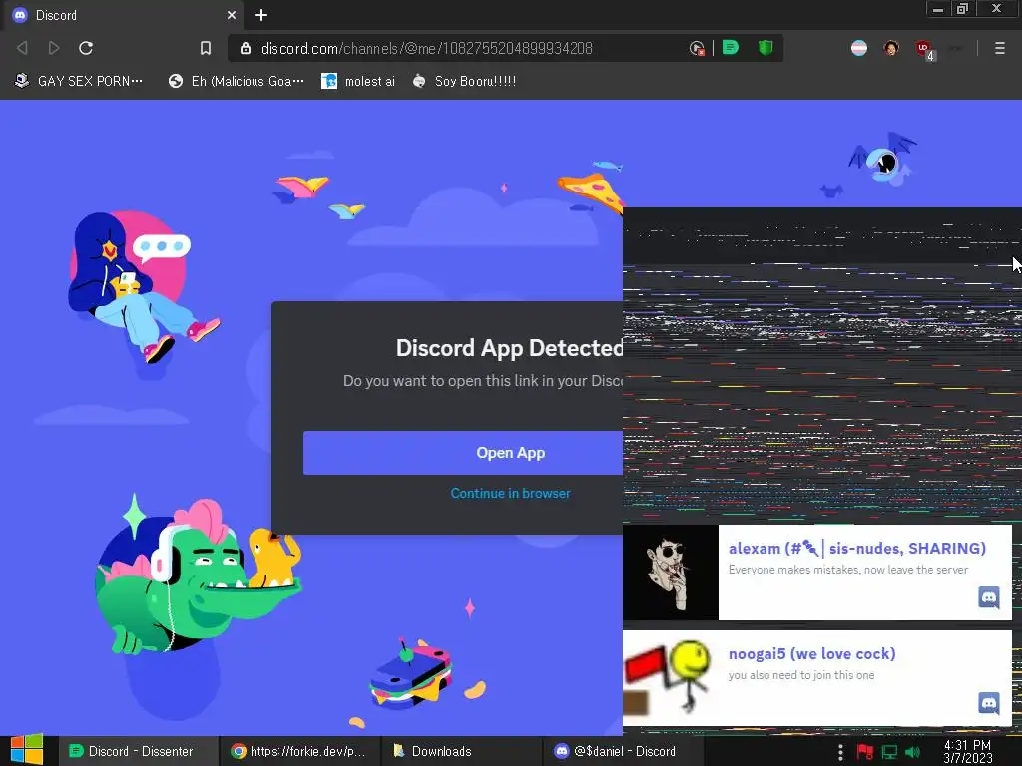Click the discord.com address bar URL

pyautogui.click(x=426, y=48)
